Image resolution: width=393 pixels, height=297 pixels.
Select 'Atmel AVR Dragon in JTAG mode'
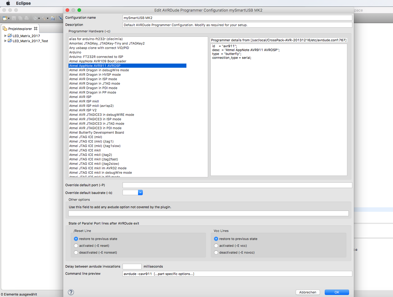click(95, 83)
